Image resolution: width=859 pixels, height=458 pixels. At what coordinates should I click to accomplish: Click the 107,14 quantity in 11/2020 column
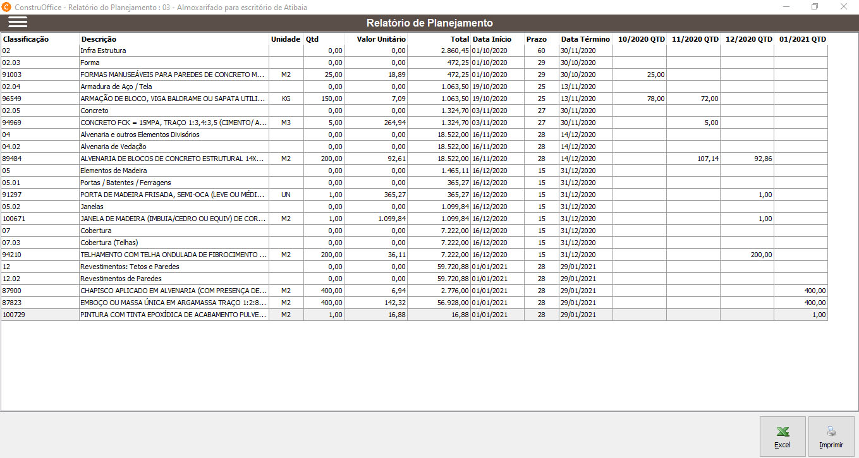pos(707,159)
